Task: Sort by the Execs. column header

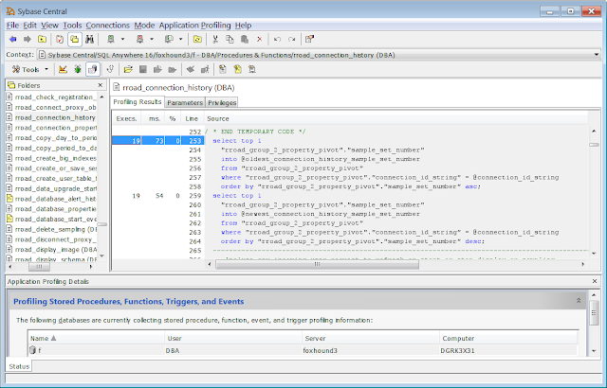Action: tap(126, 118)
